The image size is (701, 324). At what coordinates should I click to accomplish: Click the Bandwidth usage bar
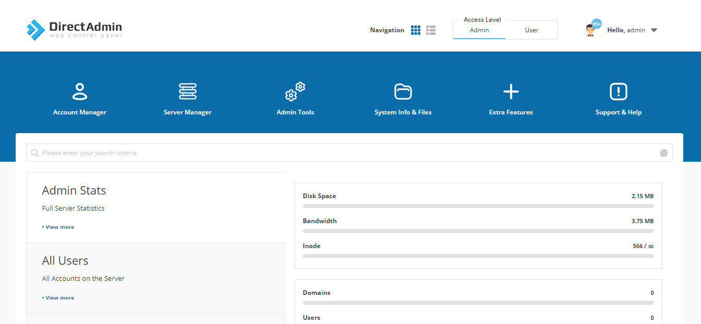(478, 231)
